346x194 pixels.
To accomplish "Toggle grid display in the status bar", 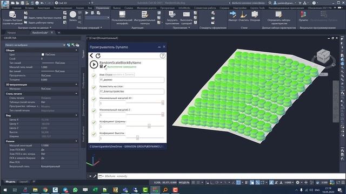I will (x=194, y=183).
